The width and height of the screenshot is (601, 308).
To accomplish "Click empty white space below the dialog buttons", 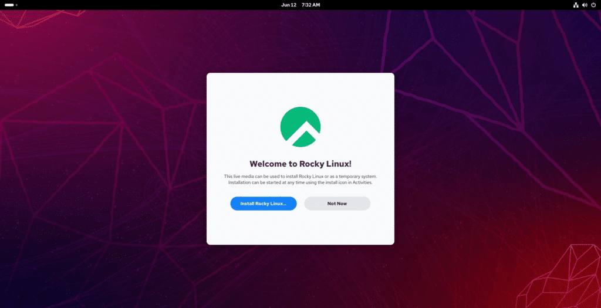I will click(300, 229).
